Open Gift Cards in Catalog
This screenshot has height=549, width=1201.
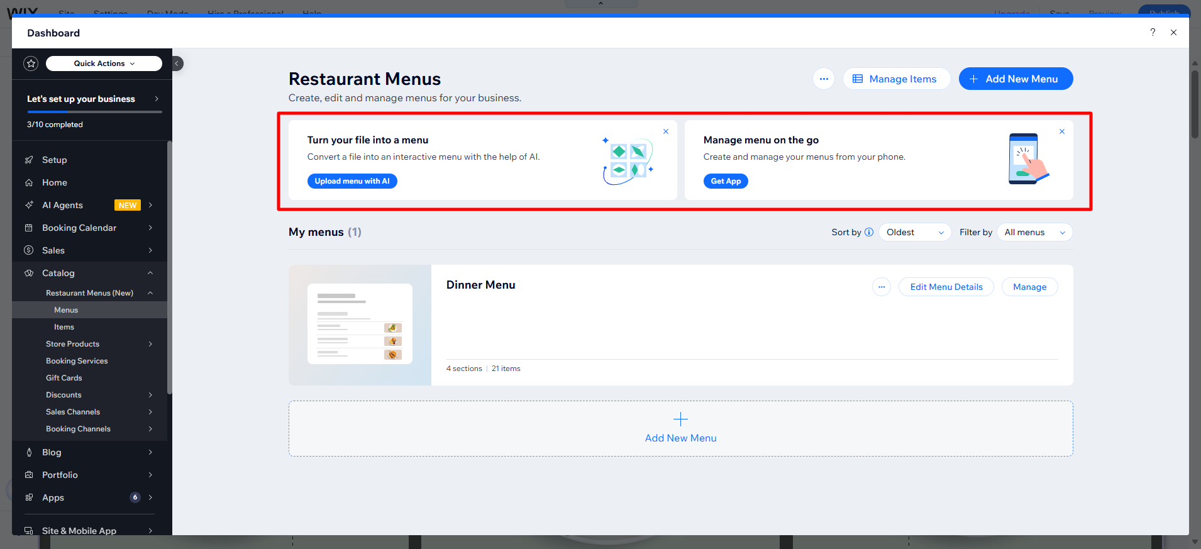89,378
